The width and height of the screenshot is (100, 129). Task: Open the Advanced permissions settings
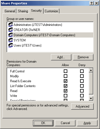[x=82, y=106]
